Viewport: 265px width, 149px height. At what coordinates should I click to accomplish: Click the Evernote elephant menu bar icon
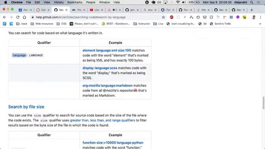pyautogui.click(x=153, y=2)
